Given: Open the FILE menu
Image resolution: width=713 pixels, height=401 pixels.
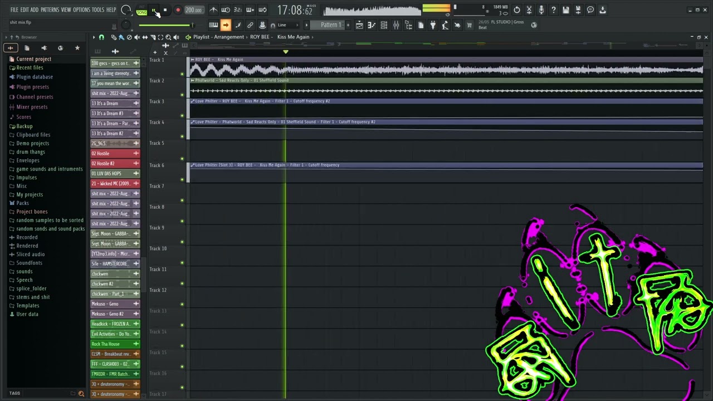Looking at the screenshot, I should 14,10.
